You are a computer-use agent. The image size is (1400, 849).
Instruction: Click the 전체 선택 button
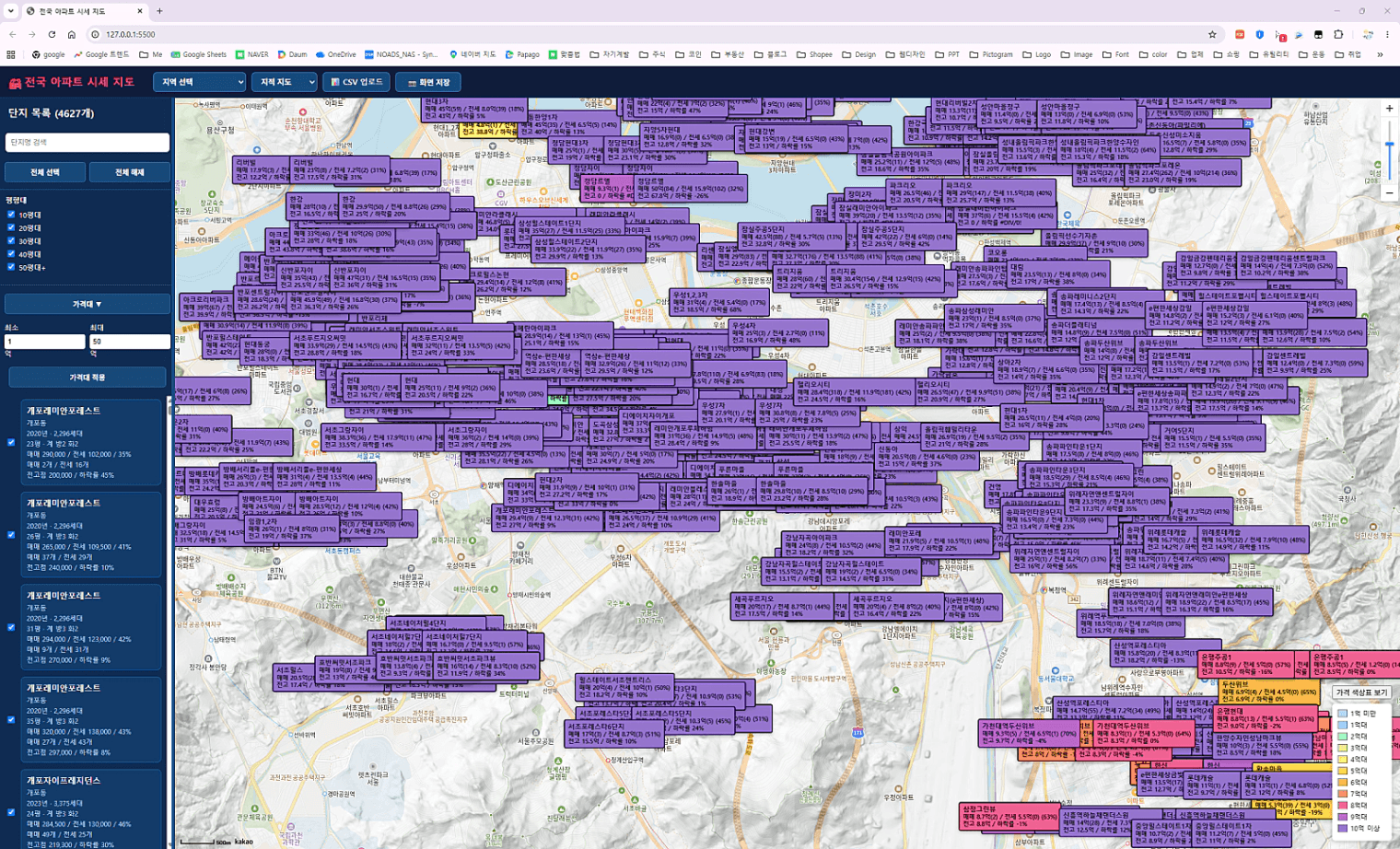[45, 172]
